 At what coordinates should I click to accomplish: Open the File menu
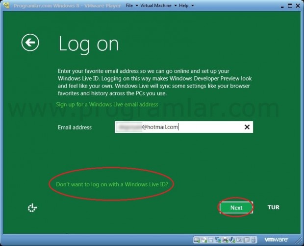point(129,5)
